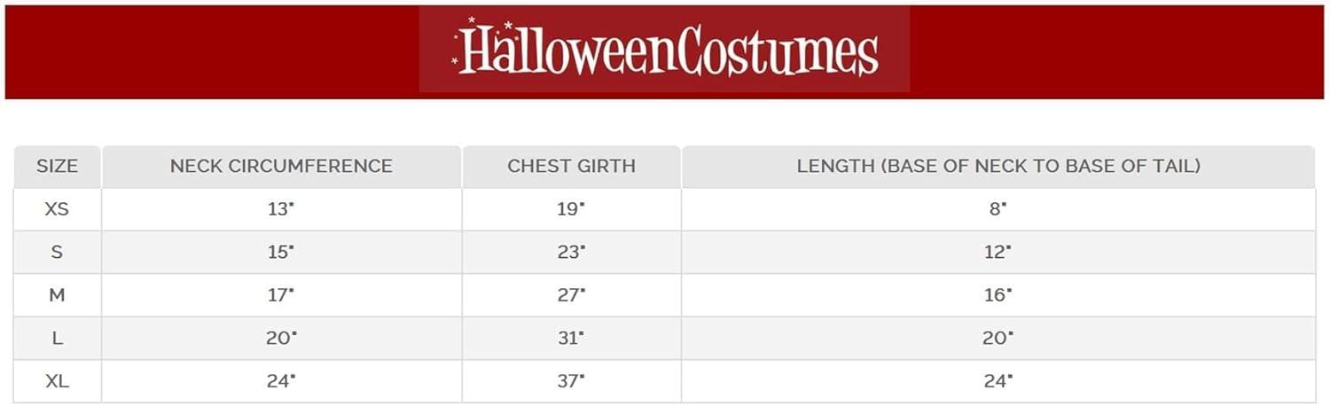Choose the M size row label
Viewport: 1330px width, 406px height.
pos(57,295)
